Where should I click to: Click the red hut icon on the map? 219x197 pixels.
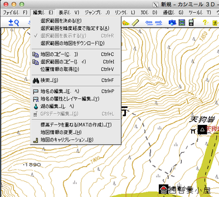click(x=164, y=189)
